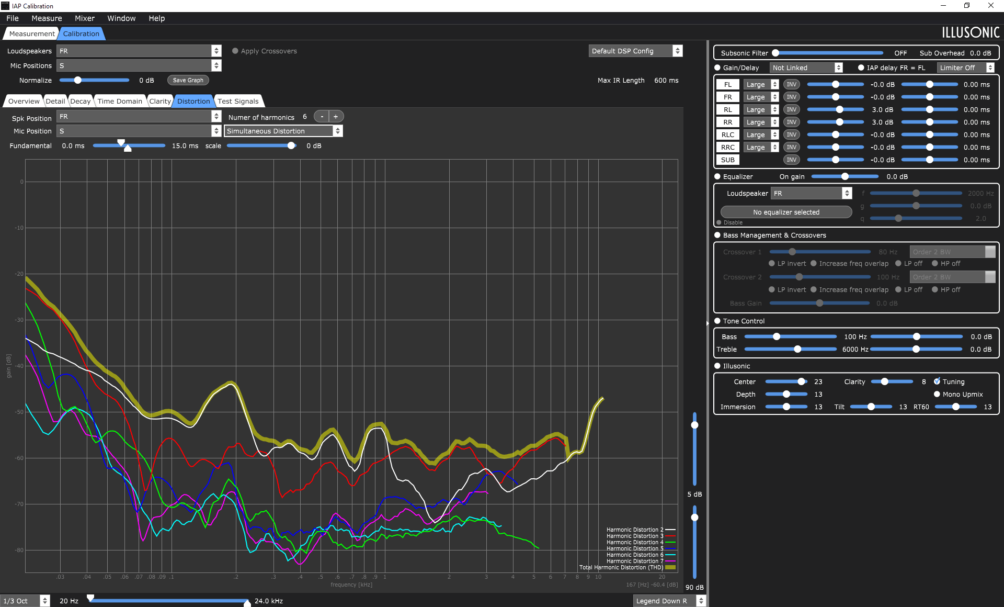The height and width of the screenshot is (607, 1004).
Task: Click the Illusonic logo
Action: 971,32
